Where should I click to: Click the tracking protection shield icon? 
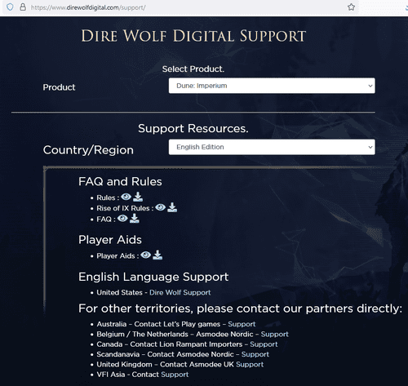10,7
